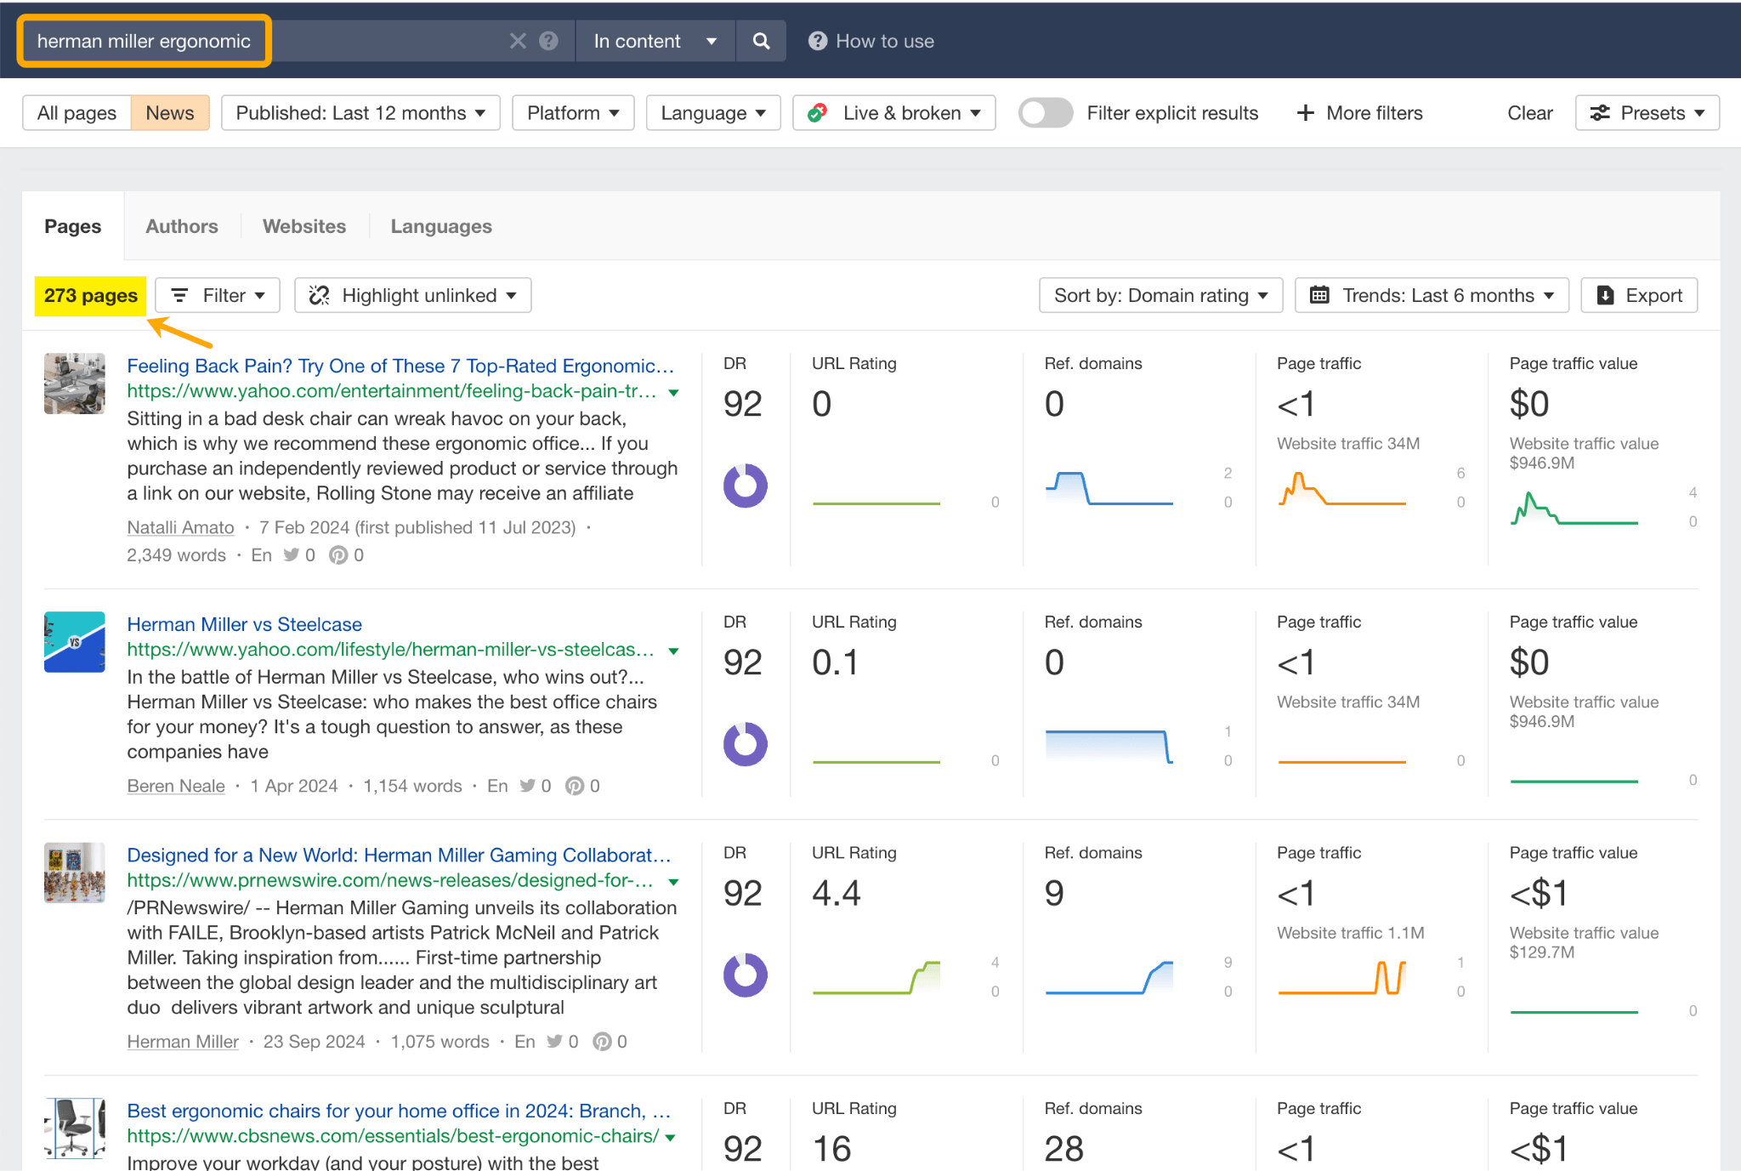Click Twitter icon on Natalli Amato row

point(292,554)
